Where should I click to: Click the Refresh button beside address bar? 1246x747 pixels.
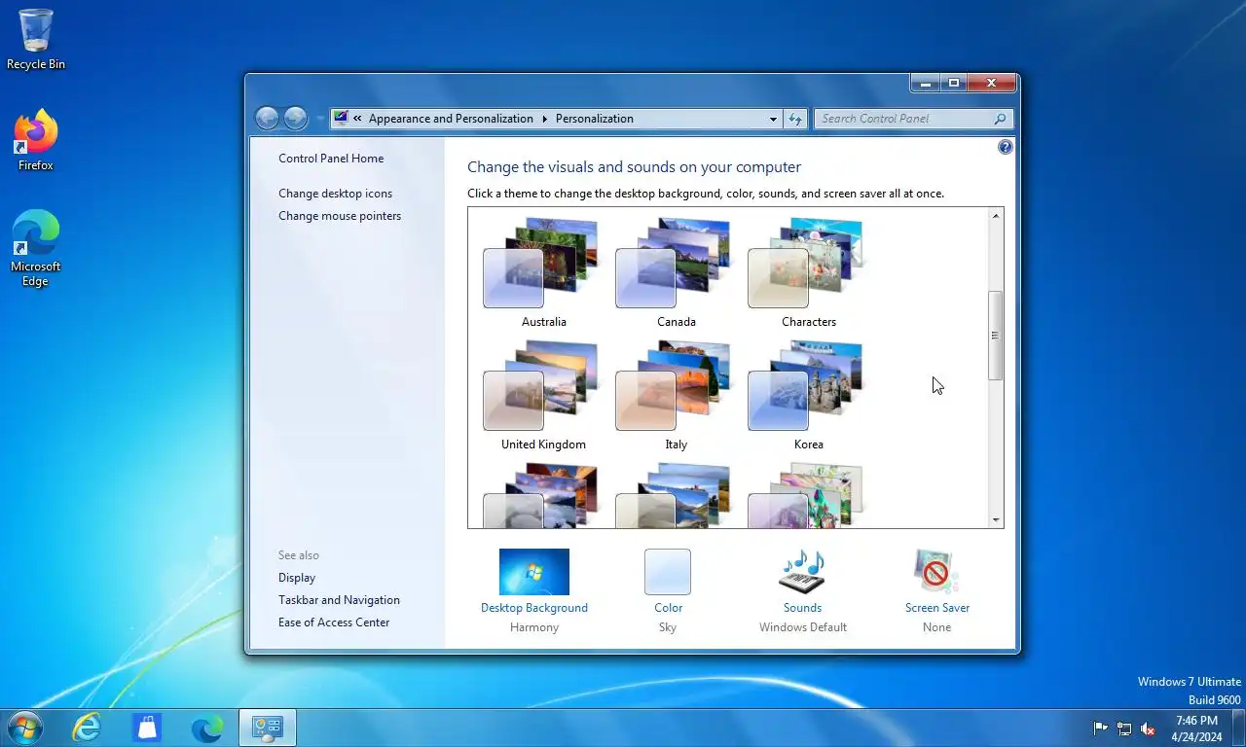coord(795,119)
